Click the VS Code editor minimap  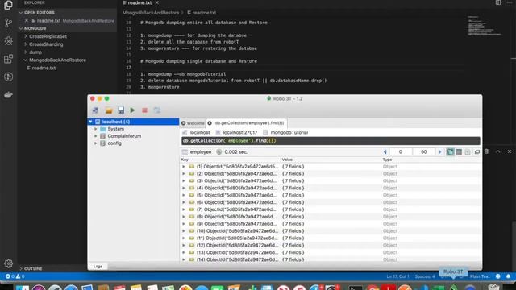484,26
